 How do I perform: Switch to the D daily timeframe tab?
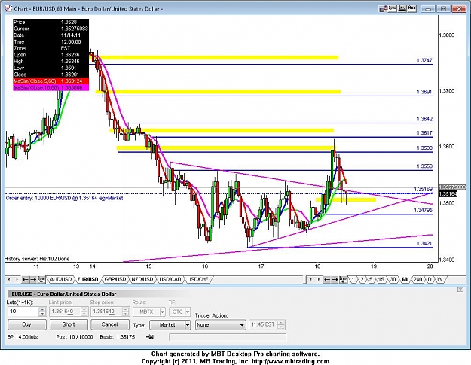pyautogui.click(x=430, y=279)
